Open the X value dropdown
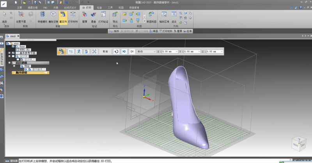312x163 pixels. [176, 51]
